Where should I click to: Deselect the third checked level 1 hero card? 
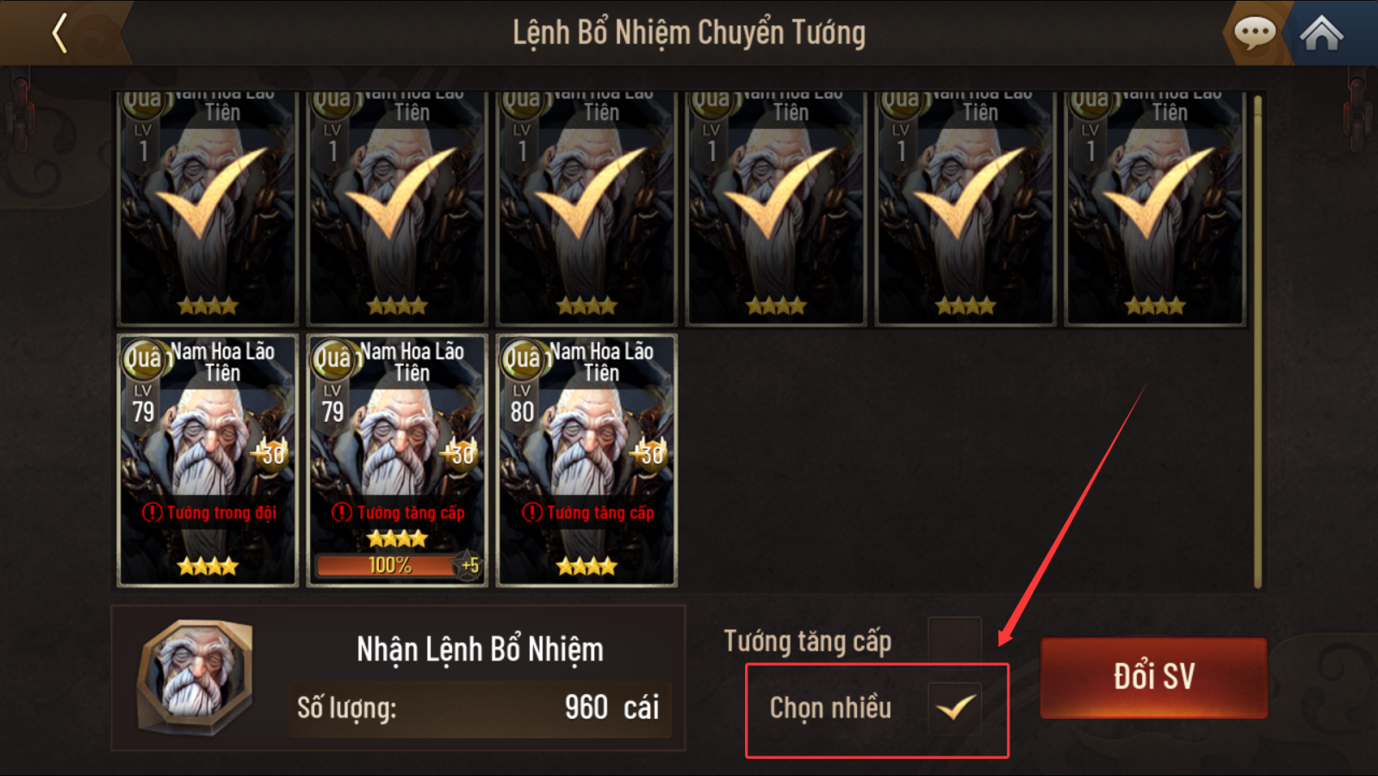pyautogui.click(x=587, y=208)
